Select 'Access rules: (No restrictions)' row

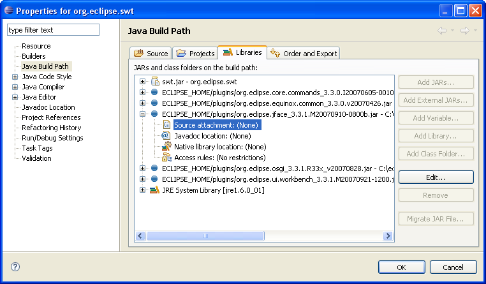[220, 158]
